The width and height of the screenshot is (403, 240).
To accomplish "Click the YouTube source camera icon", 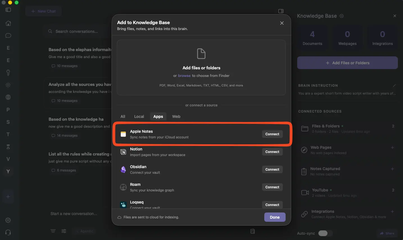I will pyautogui.click(x=305, y=193).
